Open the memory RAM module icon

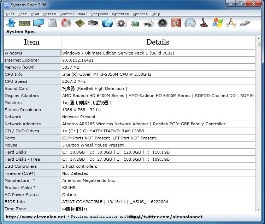click(x=24, y=23)
